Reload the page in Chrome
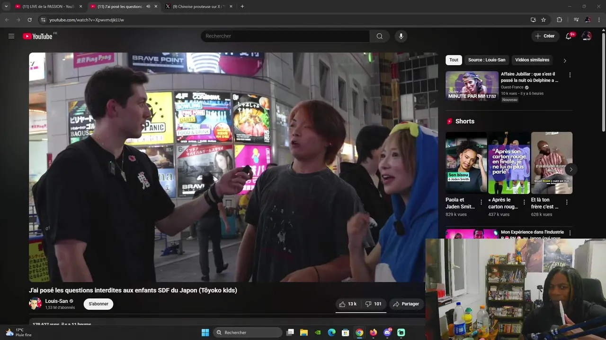The height and width of the screenshot is (340, 606). coord(29,20)
